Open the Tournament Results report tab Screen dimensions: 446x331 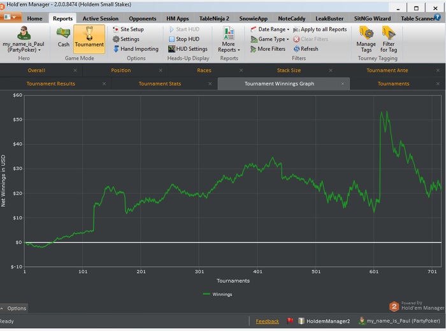pyautogui.click(x=50, y=84)
